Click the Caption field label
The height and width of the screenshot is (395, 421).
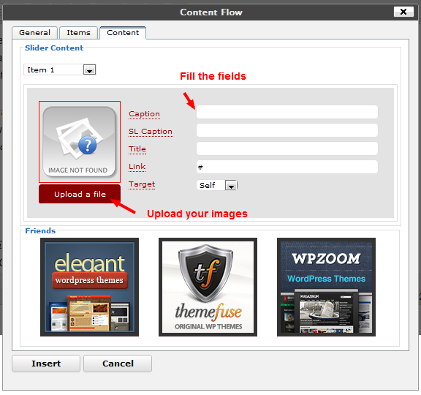pos(144,114)
